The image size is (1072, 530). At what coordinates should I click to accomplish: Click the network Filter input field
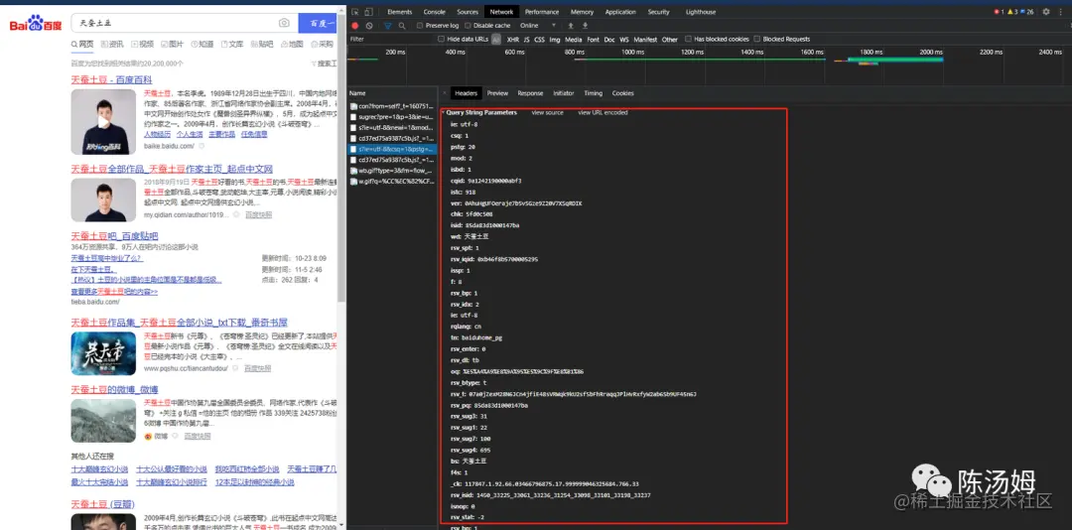click(390, 39)
